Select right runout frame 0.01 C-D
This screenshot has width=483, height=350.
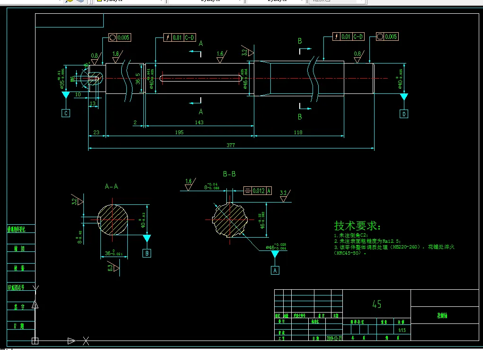point(349,37)
